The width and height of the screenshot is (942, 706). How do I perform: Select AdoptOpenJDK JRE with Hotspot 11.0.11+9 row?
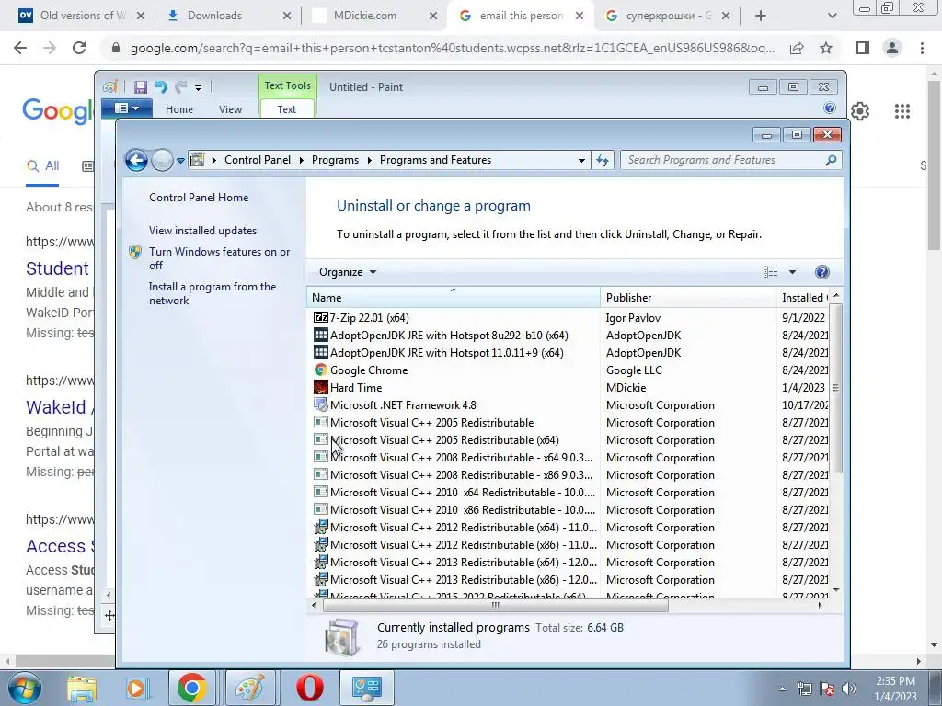(x=569, y=353)
